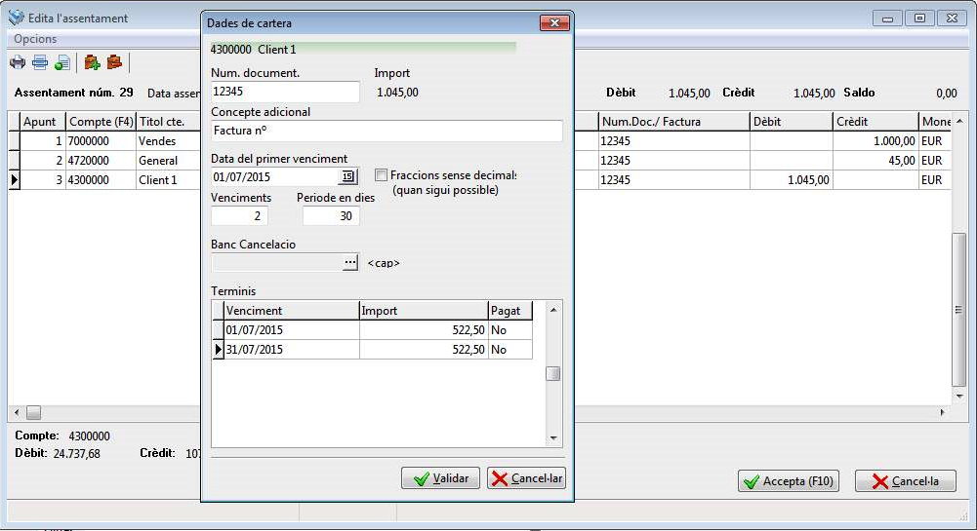Image resolution: width=977 pixels, height=531 pixels.
Task: Click debit 1.045,00 cell in row 3
Action: (791, 179)
